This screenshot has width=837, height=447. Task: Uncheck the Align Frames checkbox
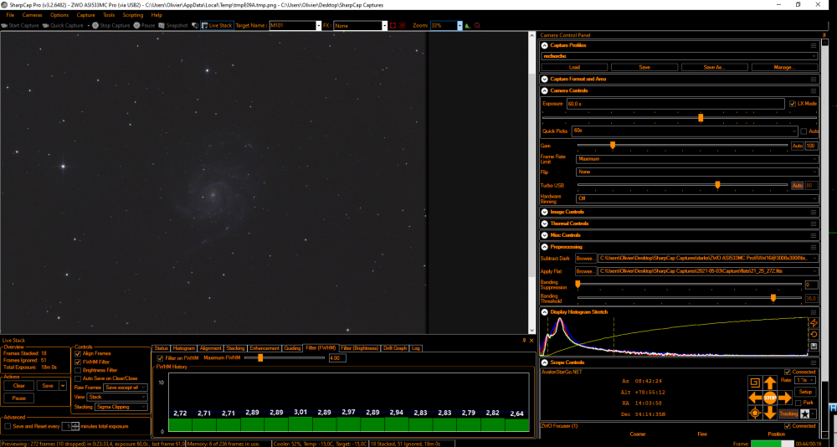point(78,354)
